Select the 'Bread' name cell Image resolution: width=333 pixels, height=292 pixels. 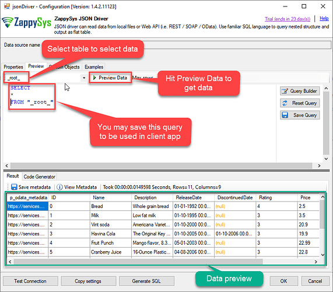[110, 206]
